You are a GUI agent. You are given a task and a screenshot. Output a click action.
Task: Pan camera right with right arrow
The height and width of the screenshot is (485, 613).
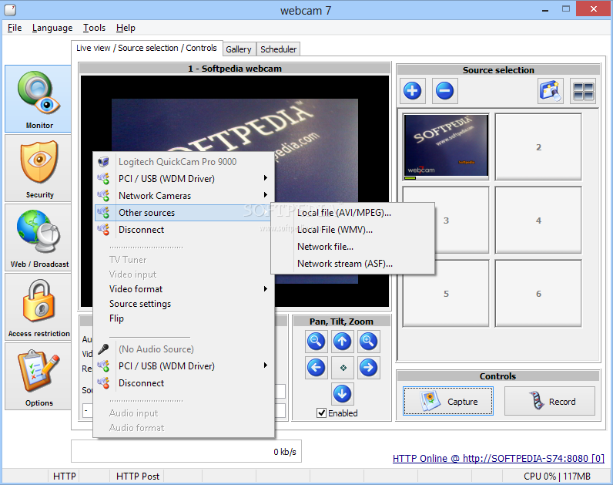[x=368, y=368]
